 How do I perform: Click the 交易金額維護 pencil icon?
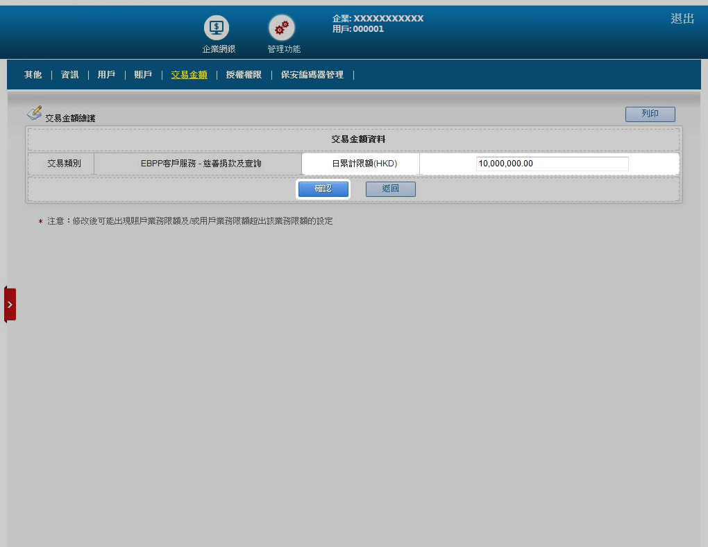[x=34, y=112]
